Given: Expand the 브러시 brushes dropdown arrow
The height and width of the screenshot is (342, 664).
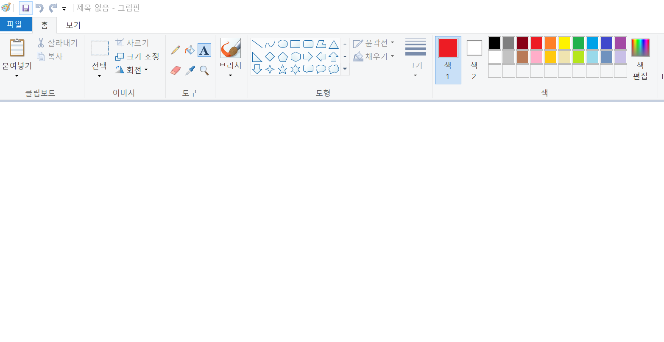Looking at the screenshot, I should (x=230, y=76).
